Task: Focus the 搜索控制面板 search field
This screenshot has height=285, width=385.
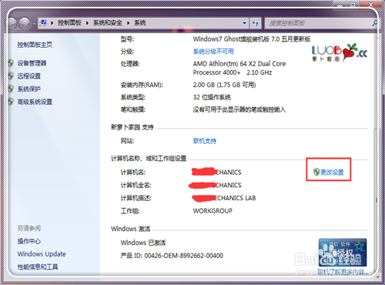Action: click(x=318, y=23)
